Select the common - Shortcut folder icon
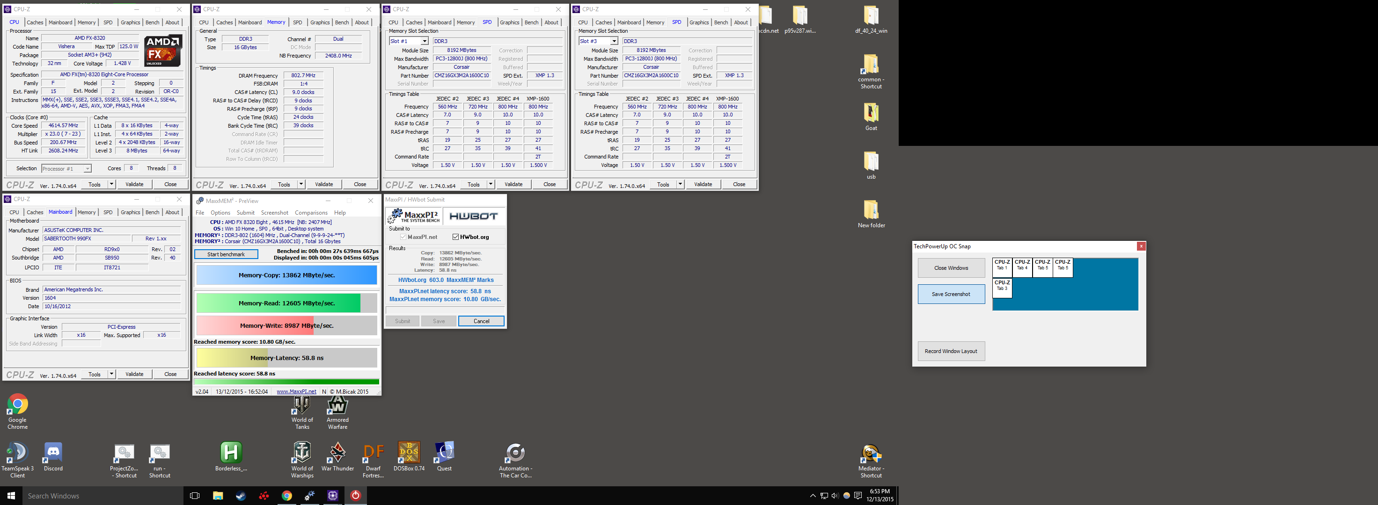Screen dimensions: 1378x505 pyautogui.click(x=871, y=71)
